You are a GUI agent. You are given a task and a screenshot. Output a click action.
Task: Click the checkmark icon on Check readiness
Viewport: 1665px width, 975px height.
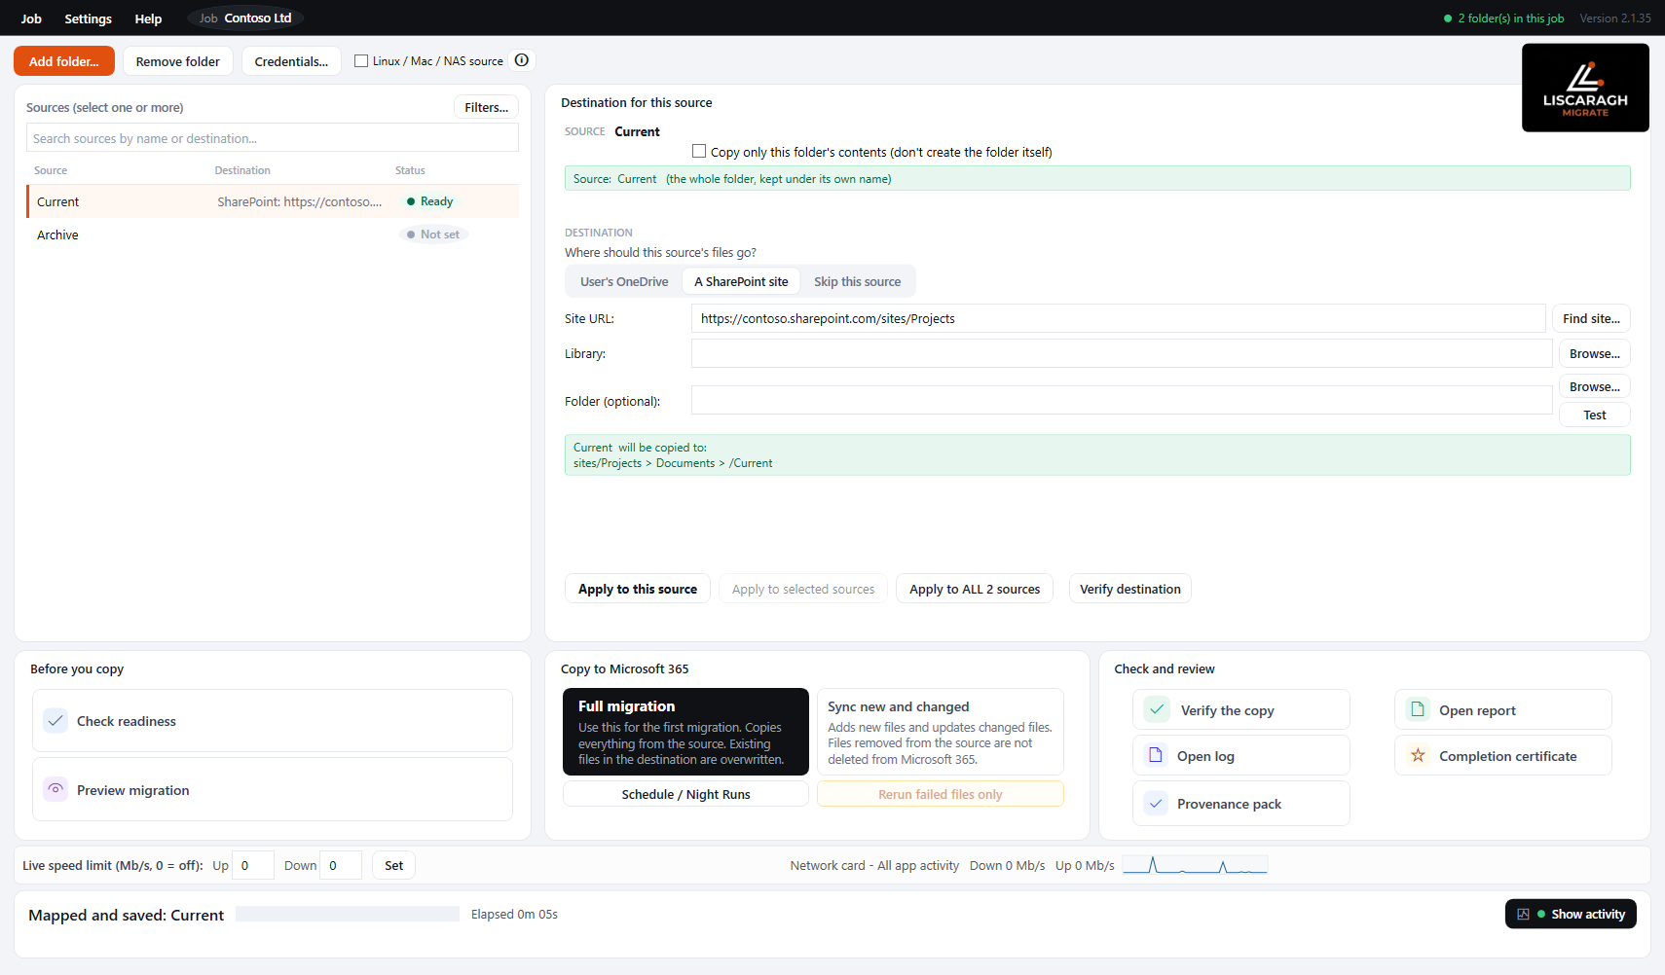tap(55, 721)
